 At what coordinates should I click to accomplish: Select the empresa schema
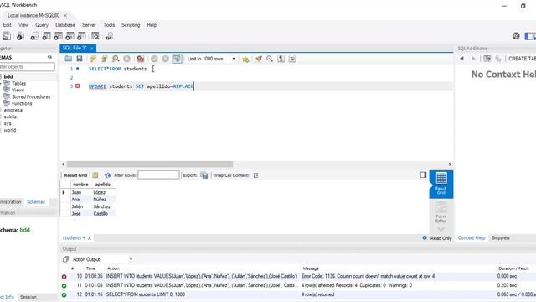[13, 110]
